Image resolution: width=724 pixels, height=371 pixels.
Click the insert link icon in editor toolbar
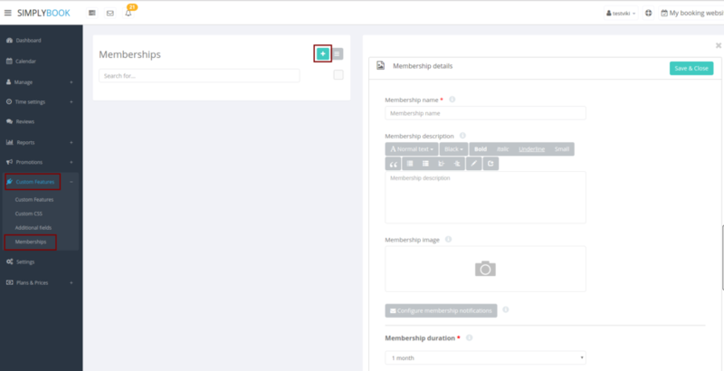(491, 164)
